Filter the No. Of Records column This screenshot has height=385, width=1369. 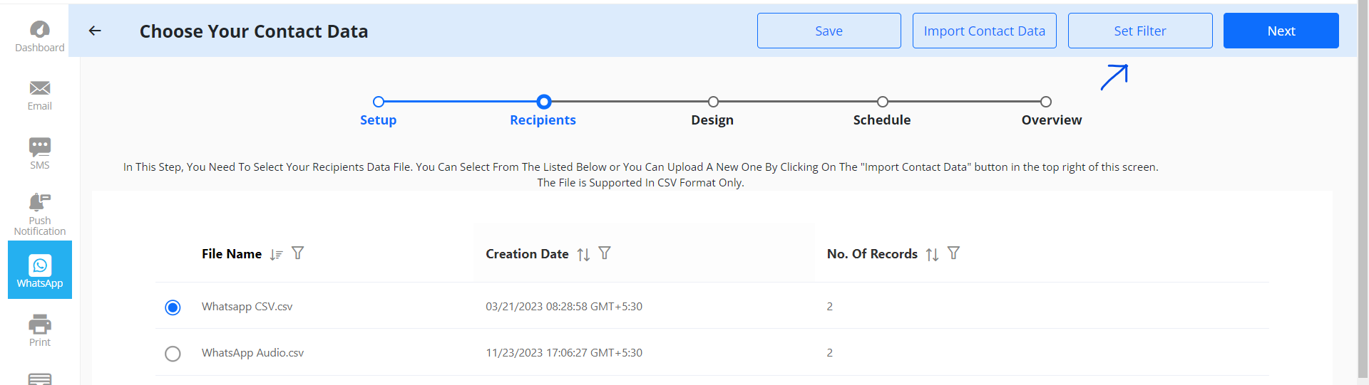click(x=953, y=253)
